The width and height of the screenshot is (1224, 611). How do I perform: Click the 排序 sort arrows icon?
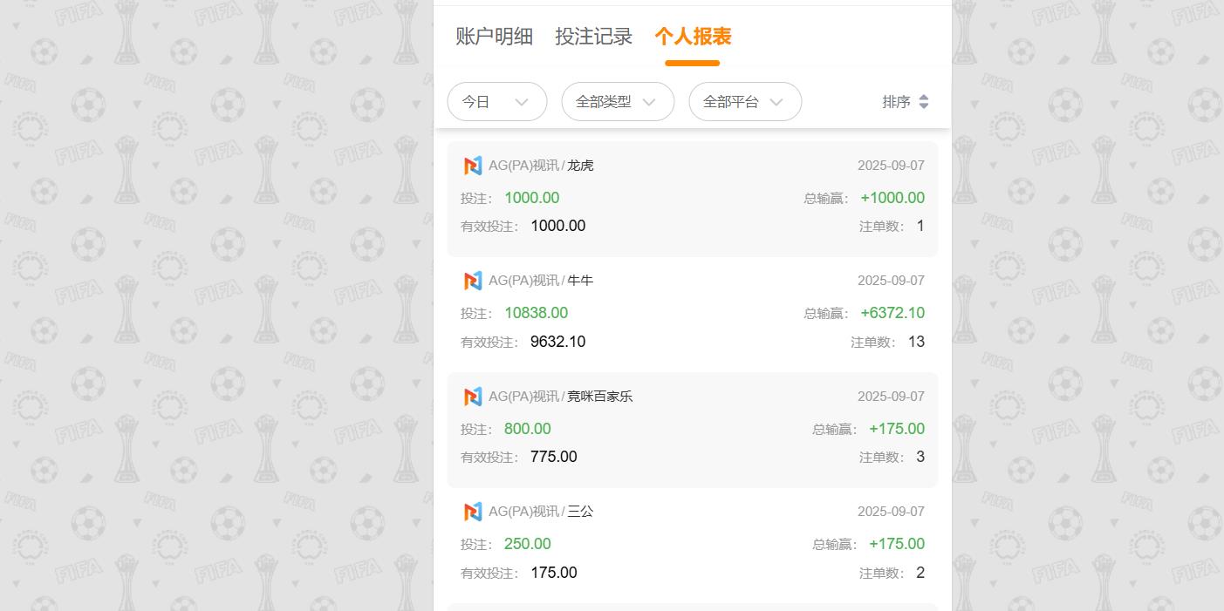[x=924, y=101]
